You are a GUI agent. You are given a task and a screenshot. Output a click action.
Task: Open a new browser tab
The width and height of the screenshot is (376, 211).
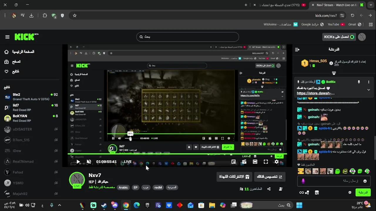[x=246, y=5]
